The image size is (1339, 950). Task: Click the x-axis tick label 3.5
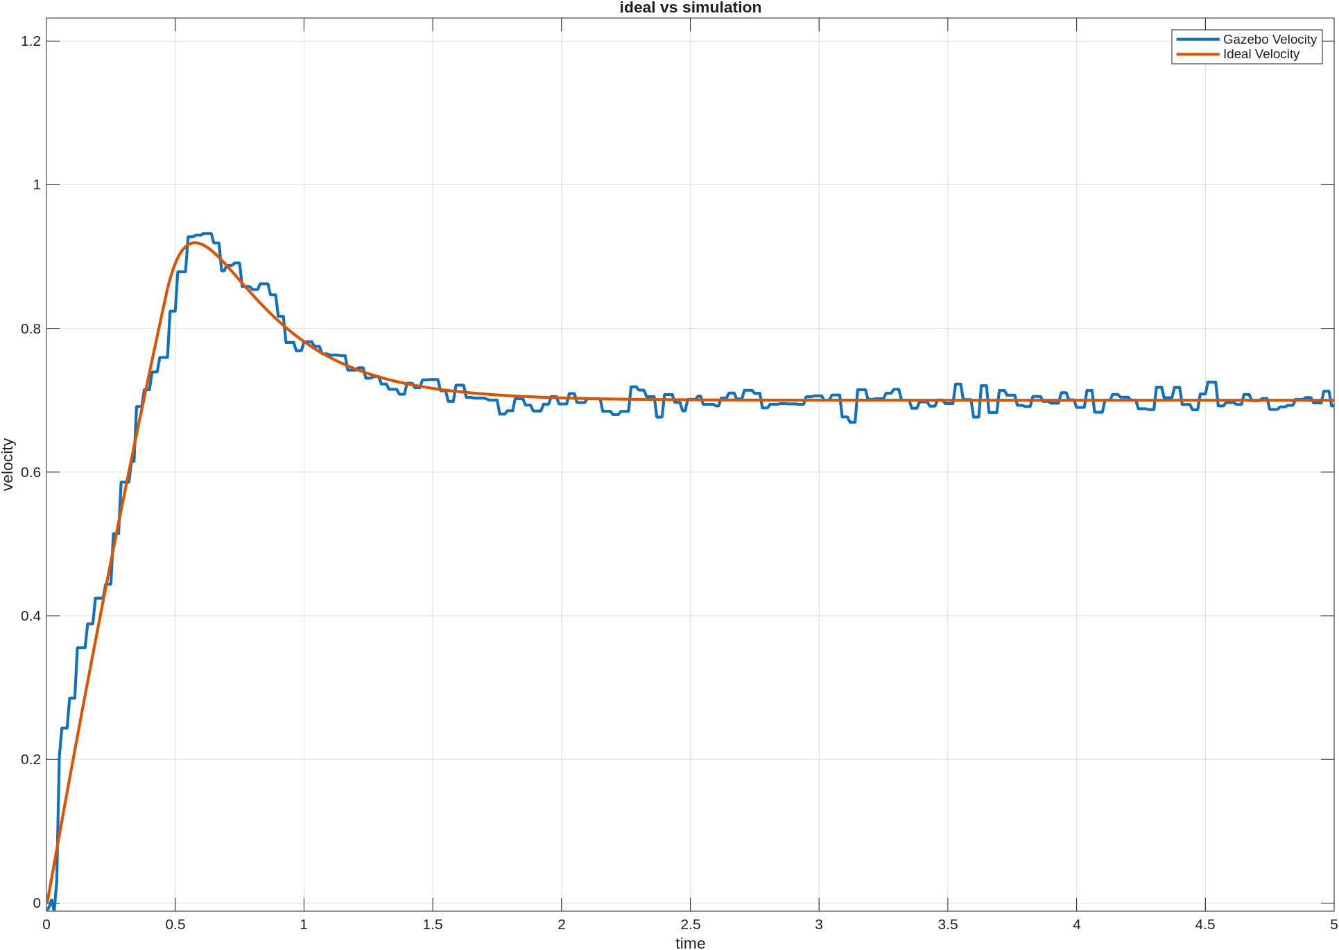point(947,924)
